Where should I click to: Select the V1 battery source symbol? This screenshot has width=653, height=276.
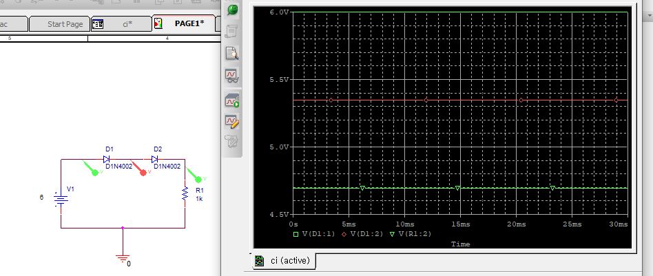click(61, 200)
